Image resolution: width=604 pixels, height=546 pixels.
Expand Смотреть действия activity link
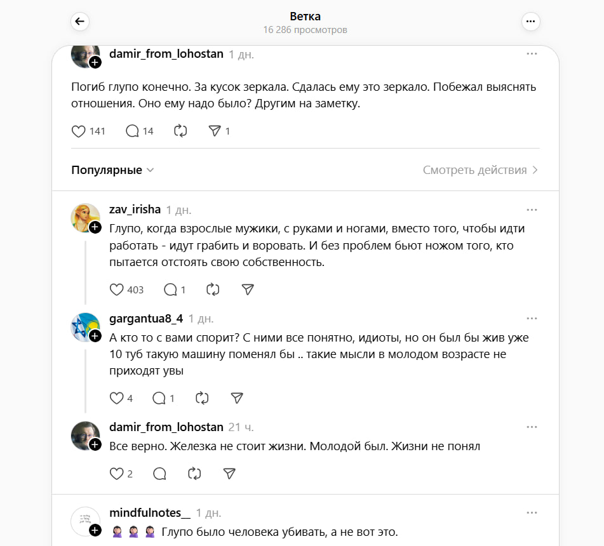pos(480,170)
